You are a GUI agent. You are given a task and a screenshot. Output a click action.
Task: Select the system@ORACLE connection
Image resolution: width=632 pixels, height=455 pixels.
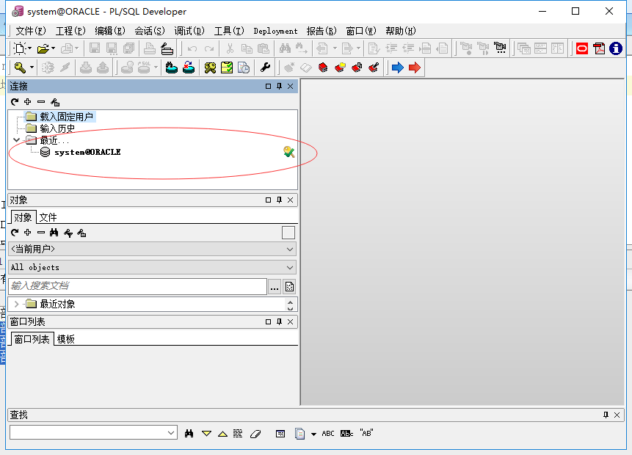click(87, 152)
